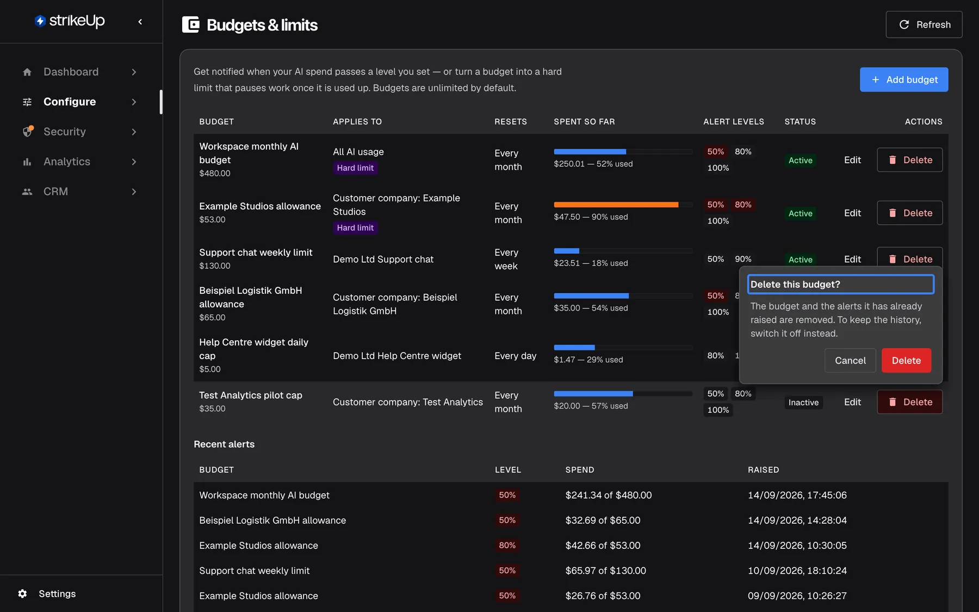The height and width of the screenshot is (612, 979).
Task: Delete the Example Studios allowance
Action: 909,213
